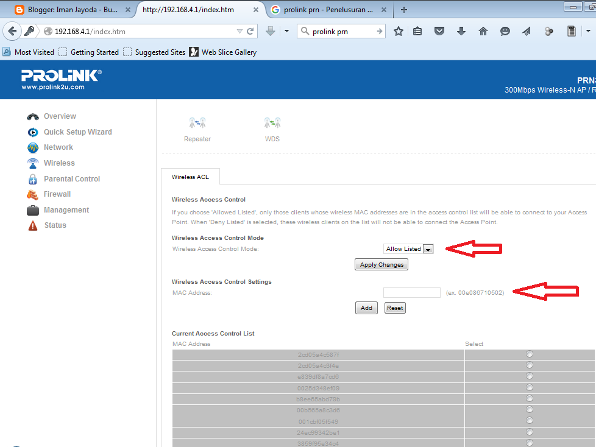The width and height of the screenshot is (596, 447).
Task: Open the bookmarks list icon
Action: point(417,31)
